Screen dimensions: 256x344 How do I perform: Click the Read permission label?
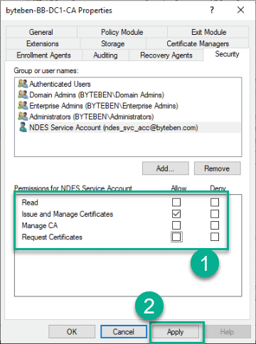pyautogui.click(x=30, y=203)
